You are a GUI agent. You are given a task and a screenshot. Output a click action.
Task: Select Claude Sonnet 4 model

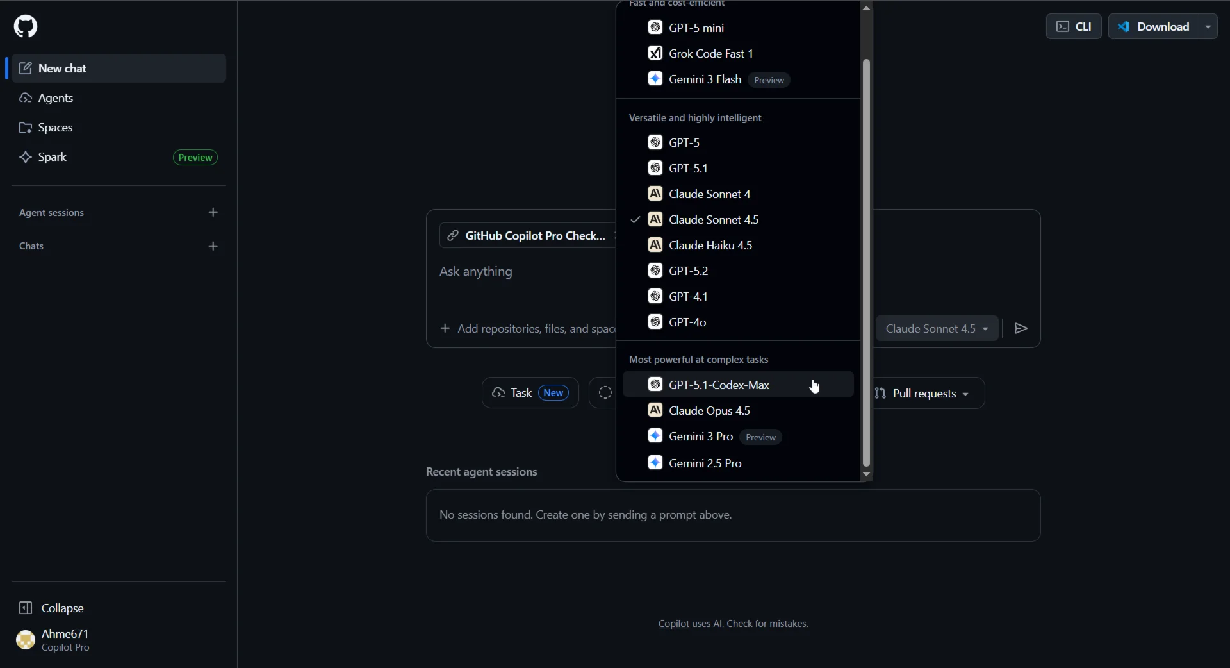738,194
